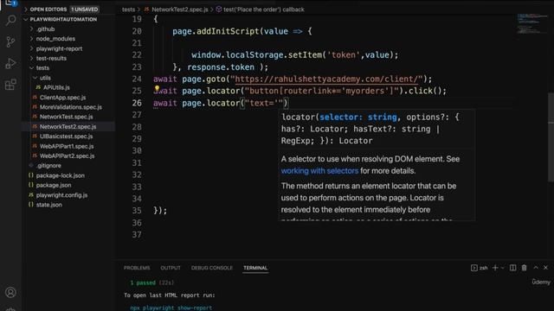Kill terminal with trash icon
This screenshot has height=311, width=554.
pyautogui.click(x=524, y=268)
